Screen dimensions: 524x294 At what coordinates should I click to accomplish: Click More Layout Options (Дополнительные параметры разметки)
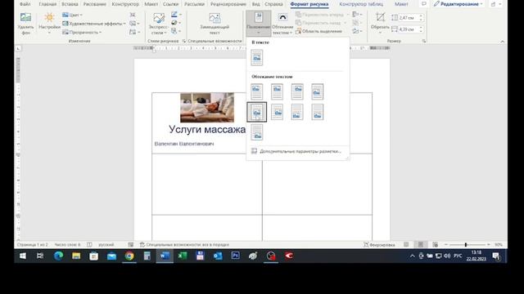pyautogui.click(x=296, y=151)
